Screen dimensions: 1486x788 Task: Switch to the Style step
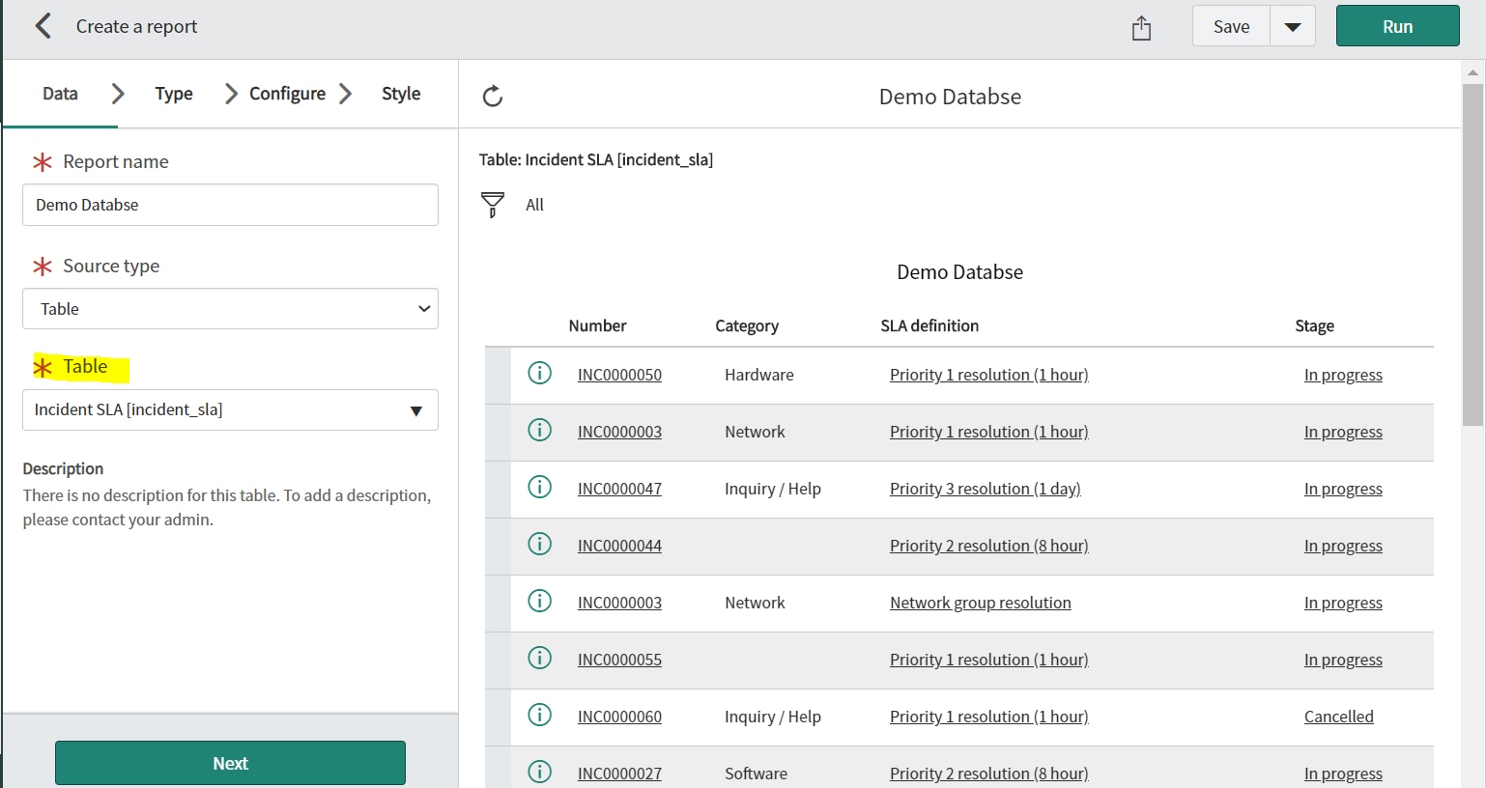(x=400, y=93)
